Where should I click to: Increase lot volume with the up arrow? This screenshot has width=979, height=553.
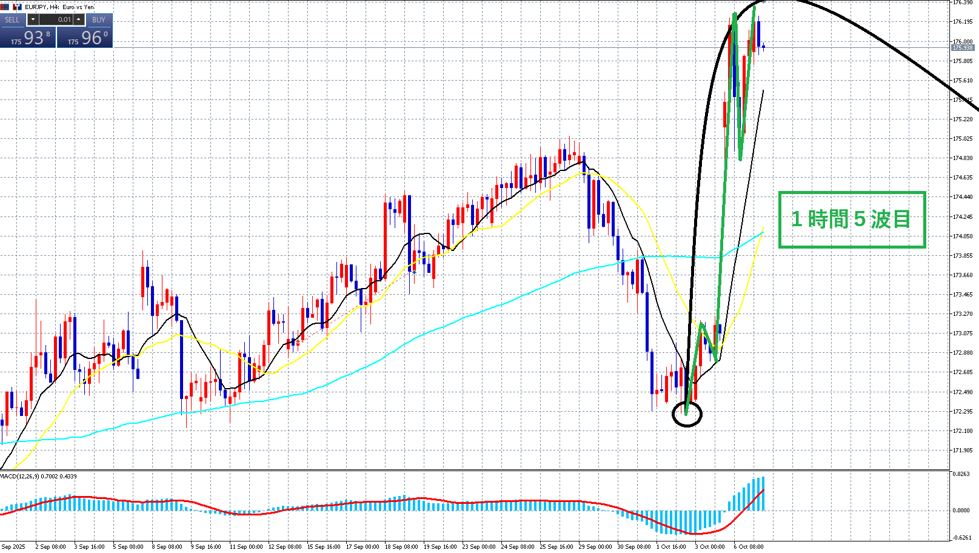pyautogui.click(x=79, y=20)
